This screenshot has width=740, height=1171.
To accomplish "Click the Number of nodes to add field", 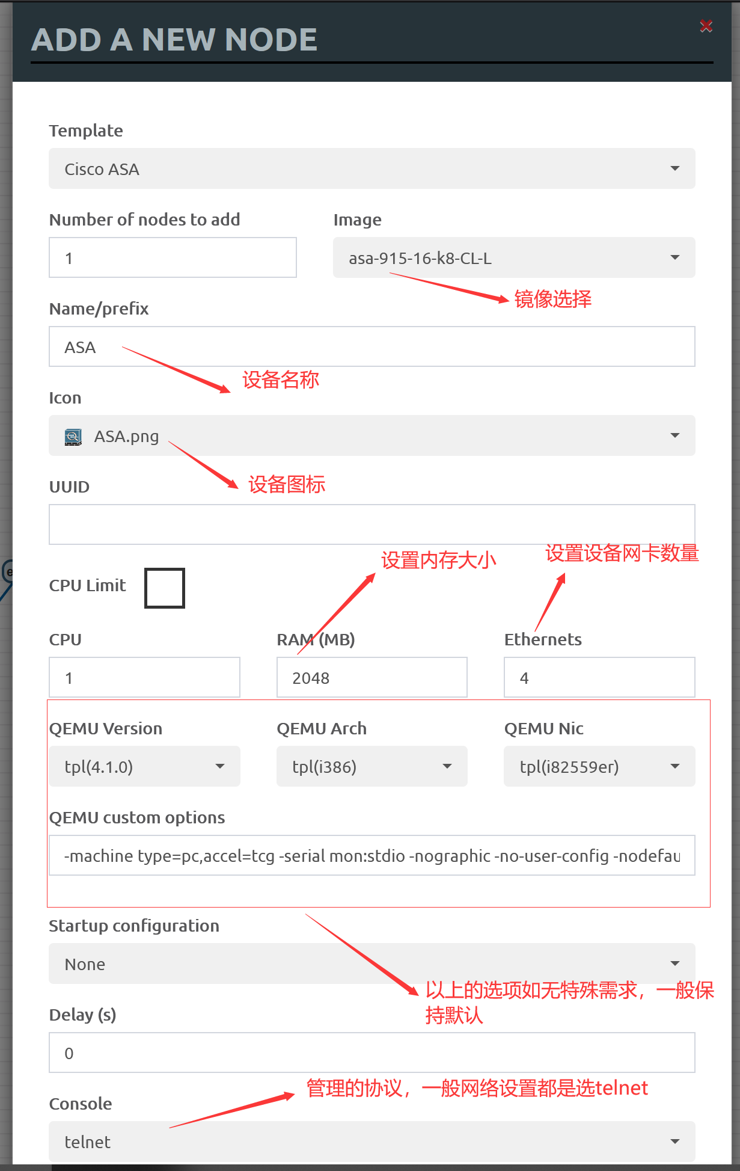I will pyautogui.click(x=173, y=257).
